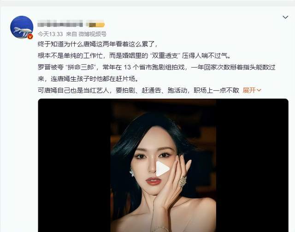Click the 来自 label before source
This screenshot has width=295, height=232.
(x=71, y=34)
